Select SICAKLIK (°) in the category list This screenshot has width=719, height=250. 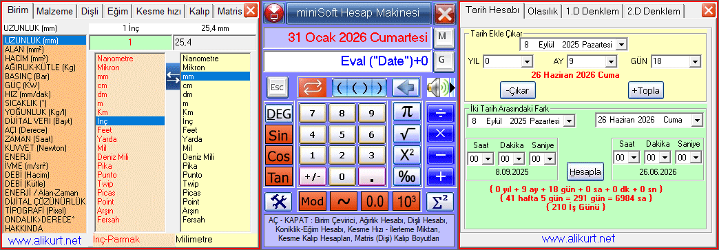tap(44, 103)
